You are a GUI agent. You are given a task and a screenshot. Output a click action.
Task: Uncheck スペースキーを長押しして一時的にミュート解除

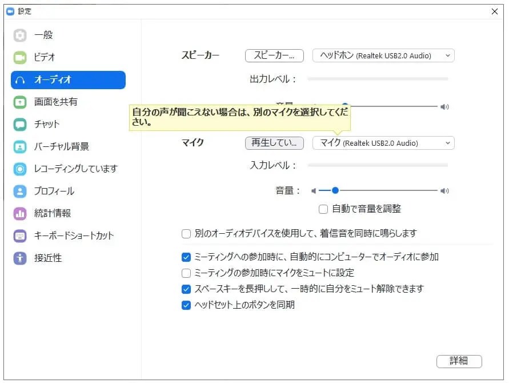pos(186,289)
